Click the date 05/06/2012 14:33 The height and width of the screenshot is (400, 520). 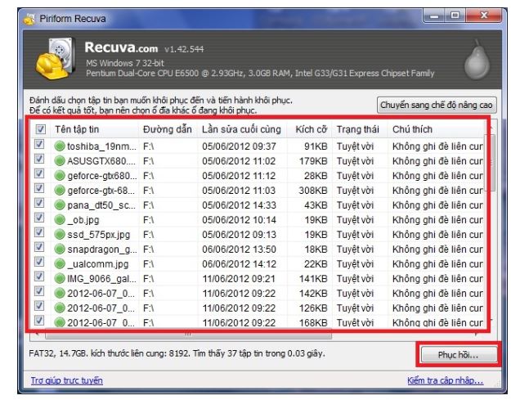(239, 205)
